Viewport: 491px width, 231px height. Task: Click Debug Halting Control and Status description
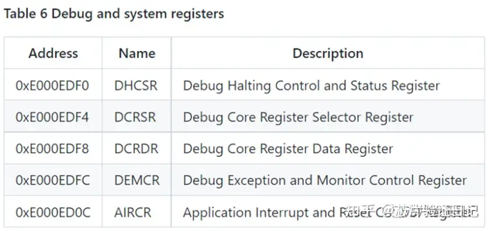pos(312,86)
